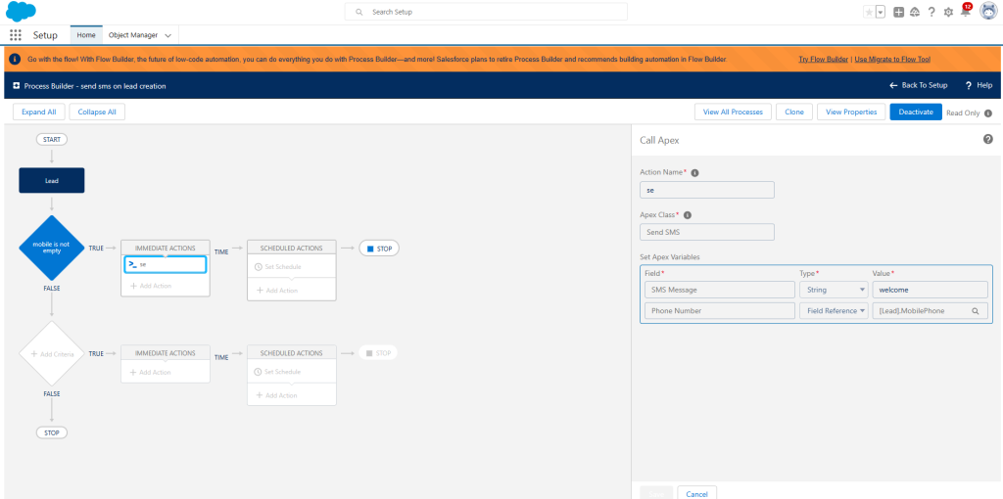Open the user profile avatar
This screenshot has width=1003, height=499.
tap(988, 11)
